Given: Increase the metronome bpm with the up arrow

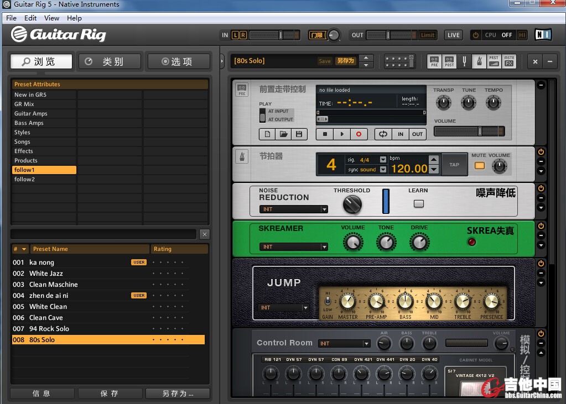Looking at the screenshot, I should pyautogui.click(x=434, y=159).
